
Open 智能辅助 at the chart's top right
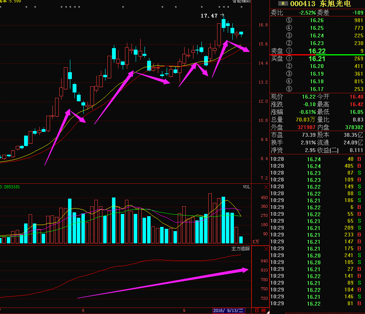242,2
